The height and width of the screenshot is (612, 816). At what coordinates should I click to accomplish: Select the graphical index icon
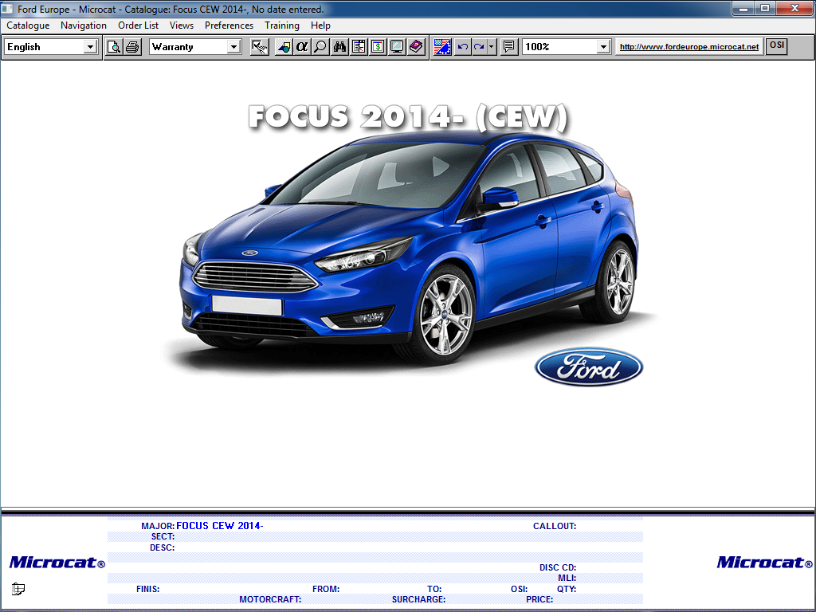283,46
